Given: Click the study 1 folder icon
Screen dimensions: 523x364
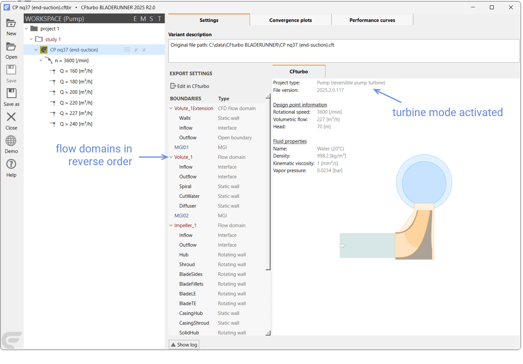Looking at the screenshot, I should point(39,39).
